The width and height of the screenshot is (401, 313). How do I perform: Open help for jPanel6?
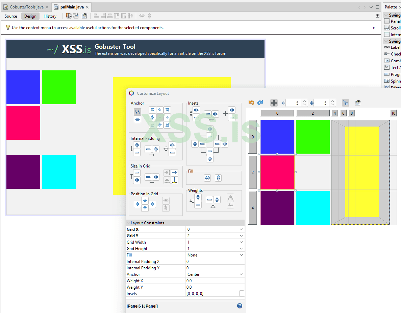coord(240,306)
